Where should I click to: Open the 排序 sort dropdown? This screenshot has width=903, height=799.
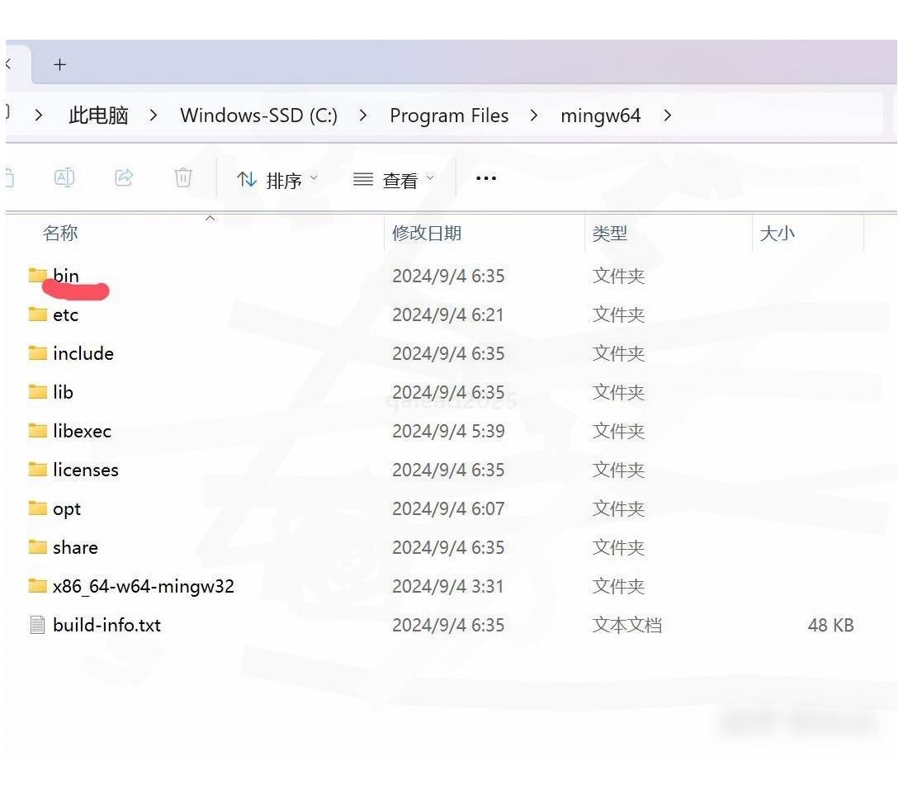pos(277,179)
